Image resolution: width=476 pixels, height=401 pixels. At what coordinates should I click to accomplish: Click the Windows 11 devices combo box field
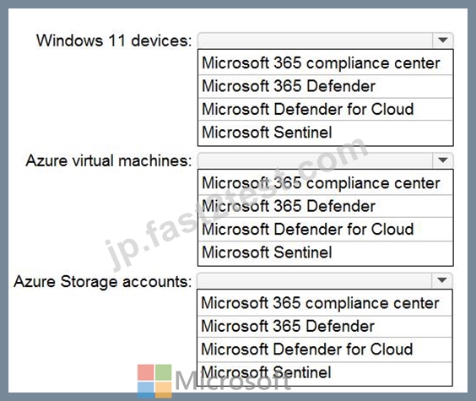point(326,40)
